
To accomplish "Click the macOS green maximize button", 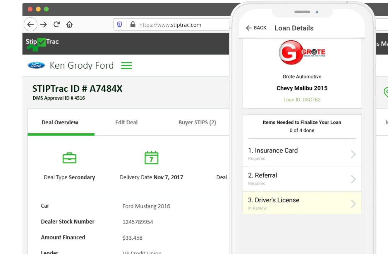I will (46, 9).
